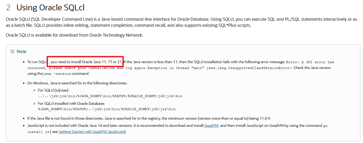The image size is (363, 143).
Task: Click 'Oracle SQLcl is available for download' sentence
Action: pos(74,35)
